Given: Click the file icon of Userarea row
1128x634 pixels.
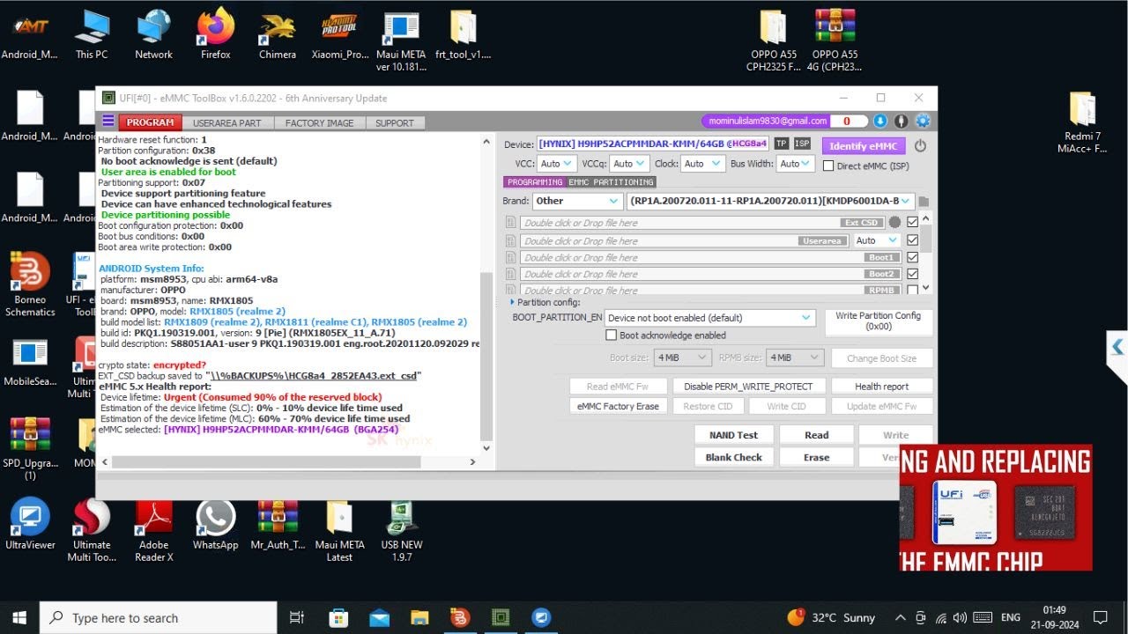Looking at the screenshot, I should 510,240.
